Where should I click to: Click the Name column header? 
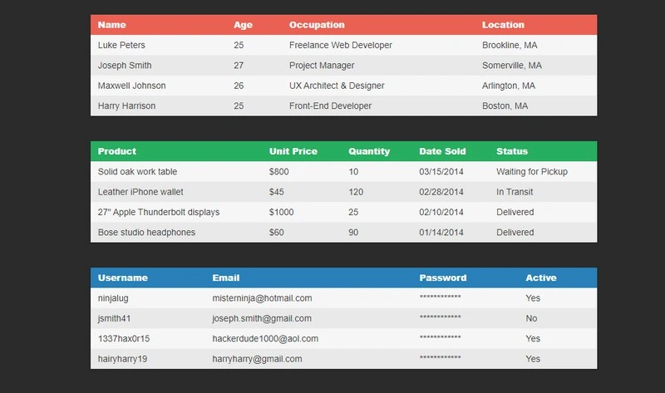(x=112, y=25)
